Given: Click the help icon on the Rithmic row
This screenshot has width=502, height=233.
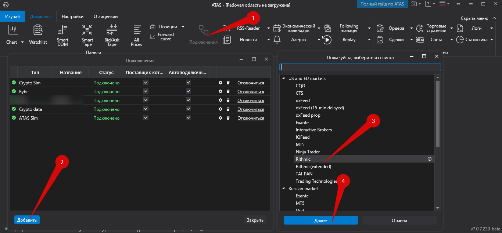Looking at the screenshot, I should point(430,159).
